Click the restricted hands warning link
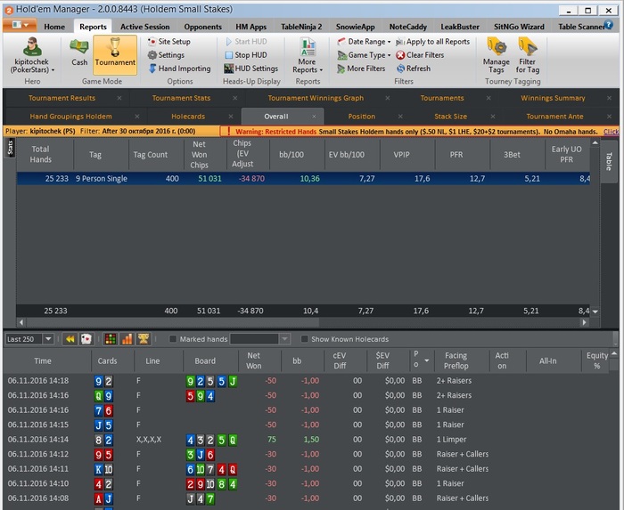Image resolution: width=624 pixels, height=510 pixels. (x=612, y=132)
